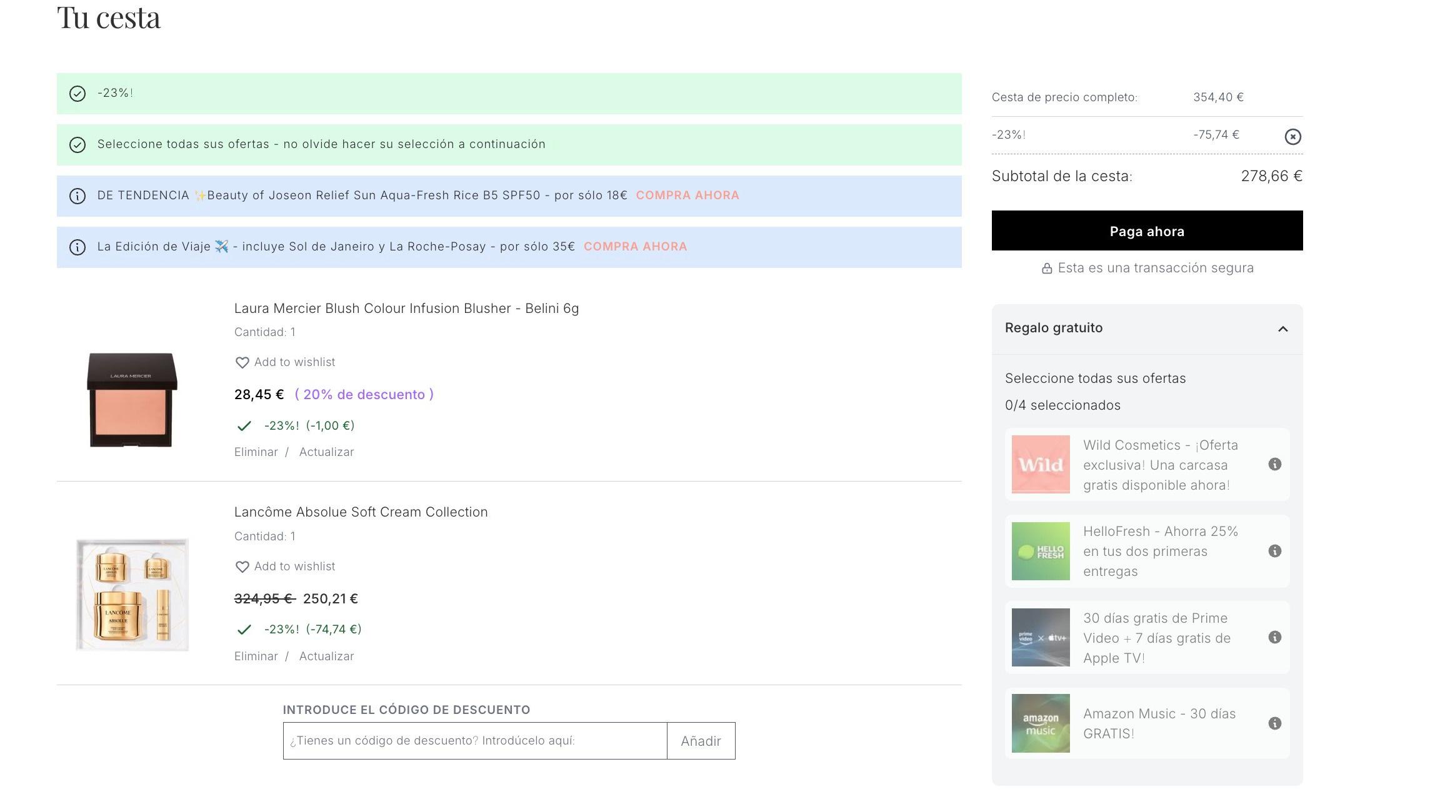Open Laura Mercier Blush Colour Infusion title
Image resolution: width=1455 pixels, height=812 pixels.
[406, 308]
